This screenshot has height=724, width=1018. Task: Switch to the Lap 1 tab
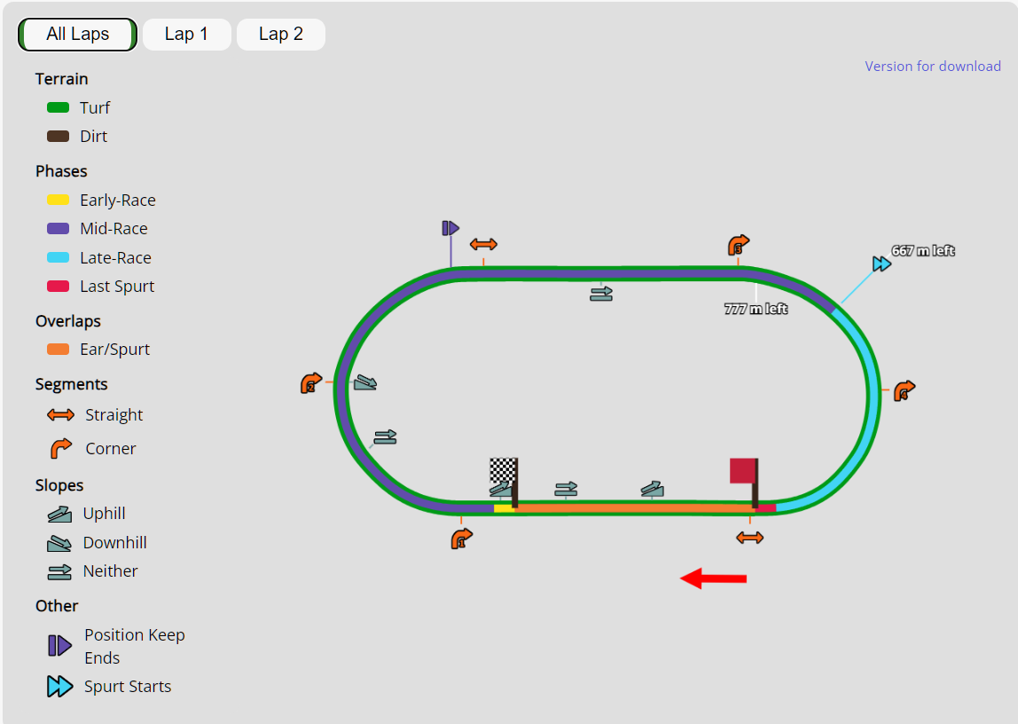pyautogui.click(x=186, y=35)
